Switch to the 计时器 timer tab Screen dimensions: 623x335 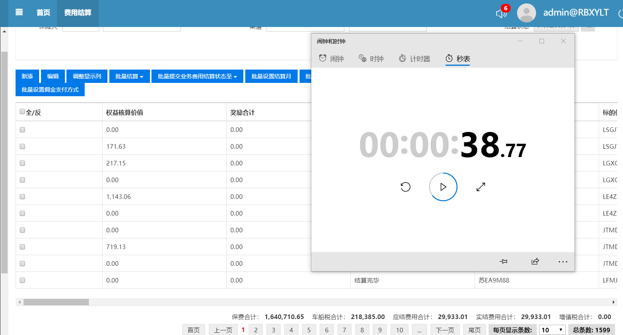click(415, 59)
